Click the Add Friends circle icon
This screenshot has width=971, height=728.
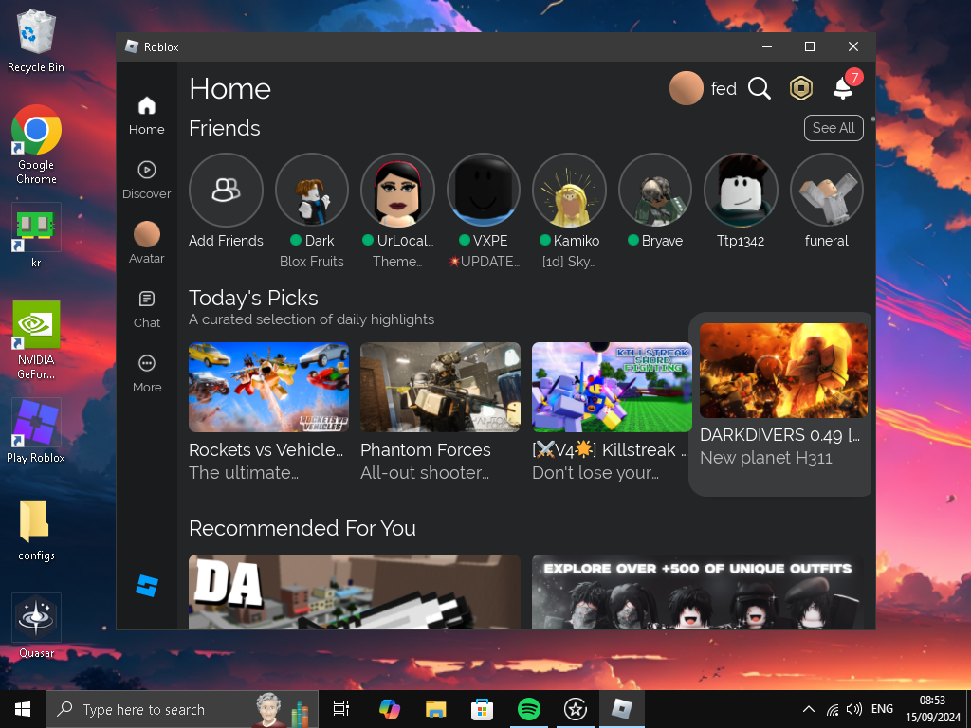(x=226, y=190)
